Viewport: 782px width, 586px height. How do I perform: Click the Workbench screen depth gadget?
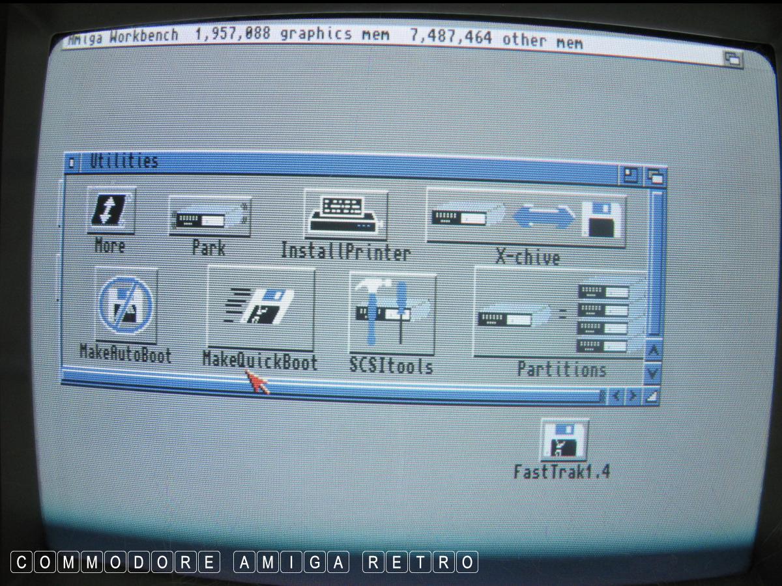[x=733, y=59]
